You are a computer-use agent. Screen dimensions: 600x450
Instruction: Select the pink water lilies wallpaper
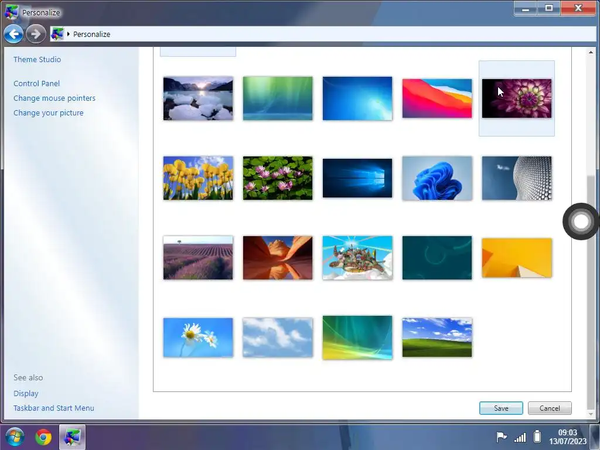(277, 178)
